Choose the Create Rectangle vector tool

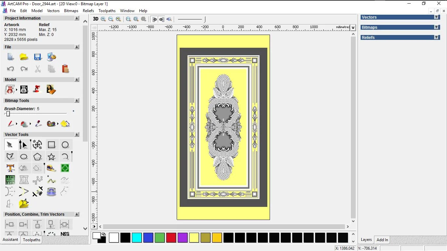coord(51,145)
